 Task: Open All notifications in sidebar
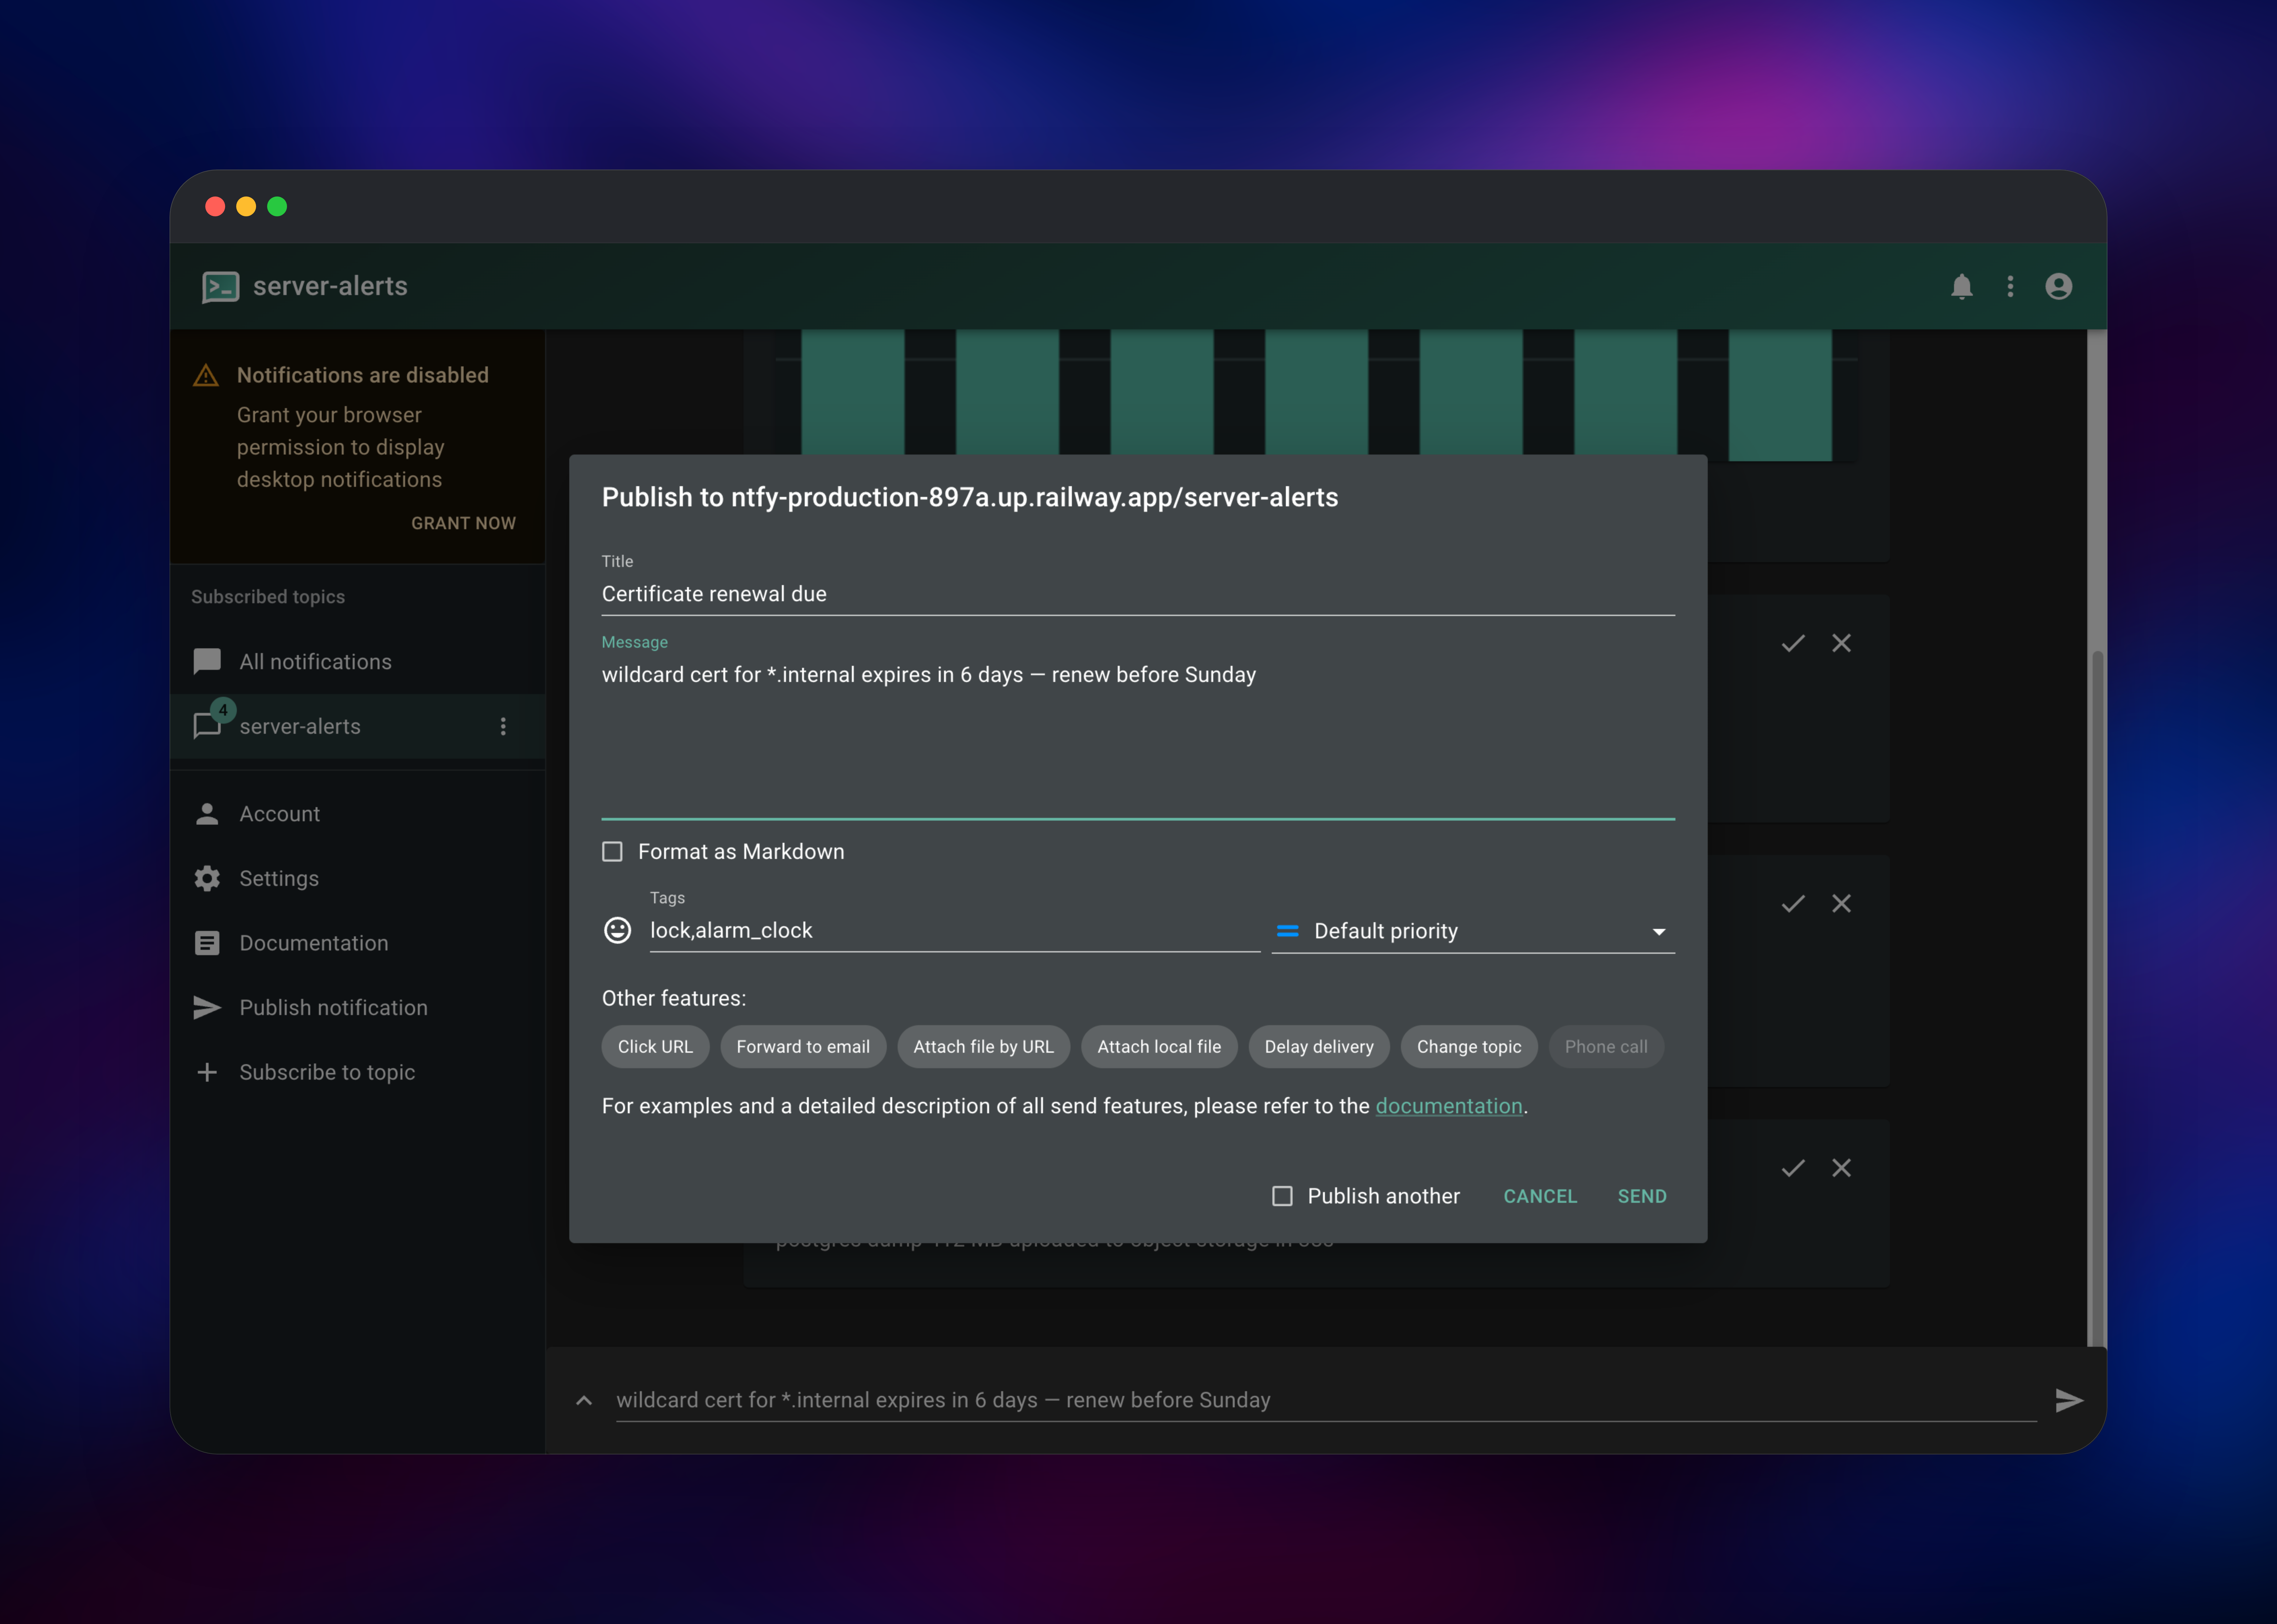tap(358, 662)
